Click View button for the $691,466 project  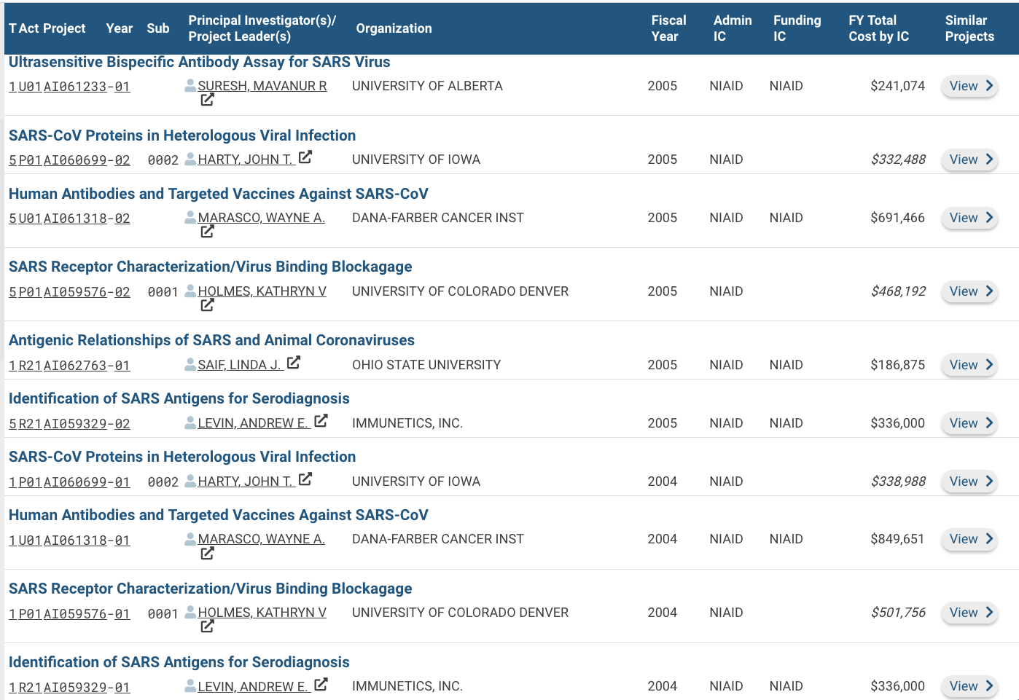(x=969, y=218)
